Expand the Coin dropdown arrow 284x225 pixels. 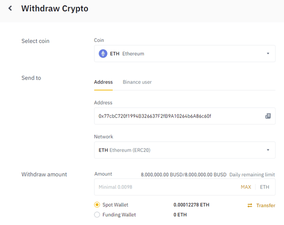(268, 54)
